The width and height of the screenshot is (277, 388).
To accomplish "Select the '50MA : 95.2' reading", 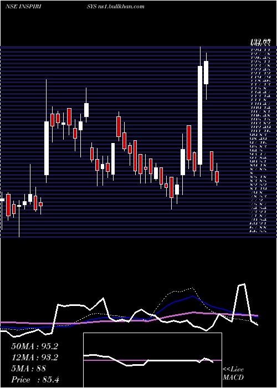I will 35,346.
